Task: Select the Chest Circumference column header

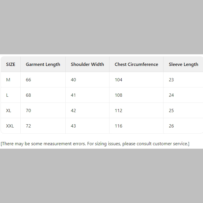Action: 136,64
